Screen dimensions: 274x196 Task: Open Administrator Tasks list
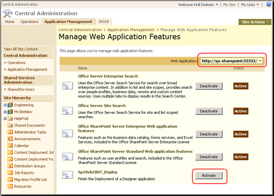point(30,132)
